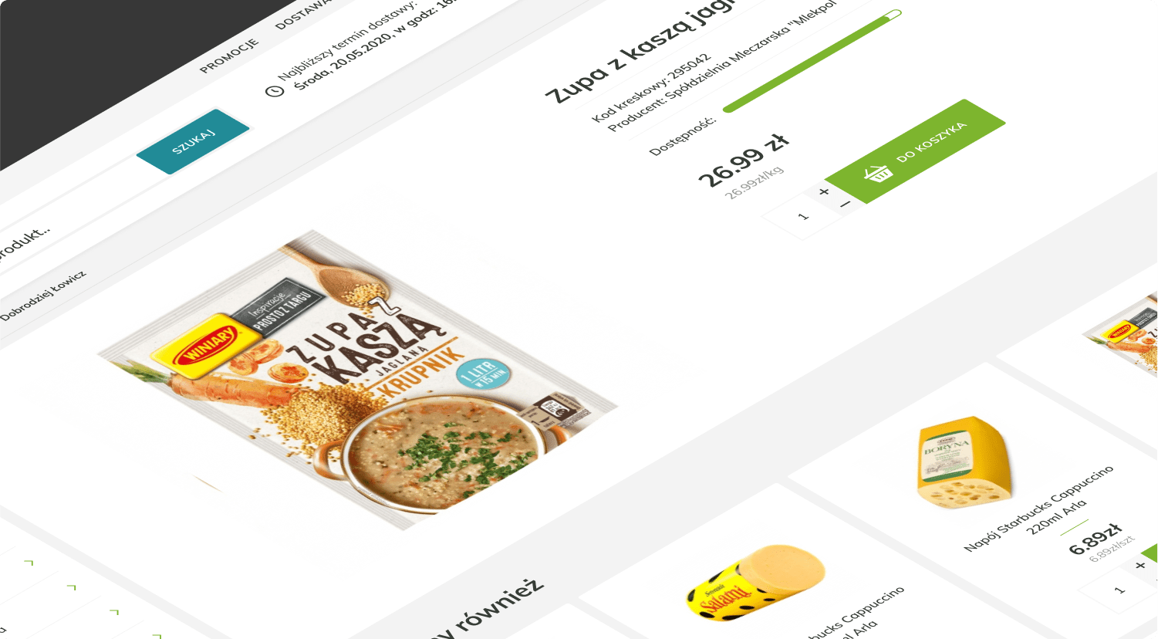Open the Boryna cheese product image
The width and height of the screenshot is (1158, 639).
click(x=963, y=462)
